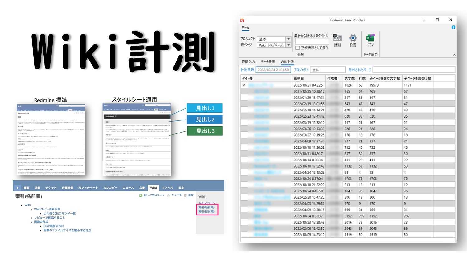
Task: Select the Wiki計測 tab
Action: (287, 62)
